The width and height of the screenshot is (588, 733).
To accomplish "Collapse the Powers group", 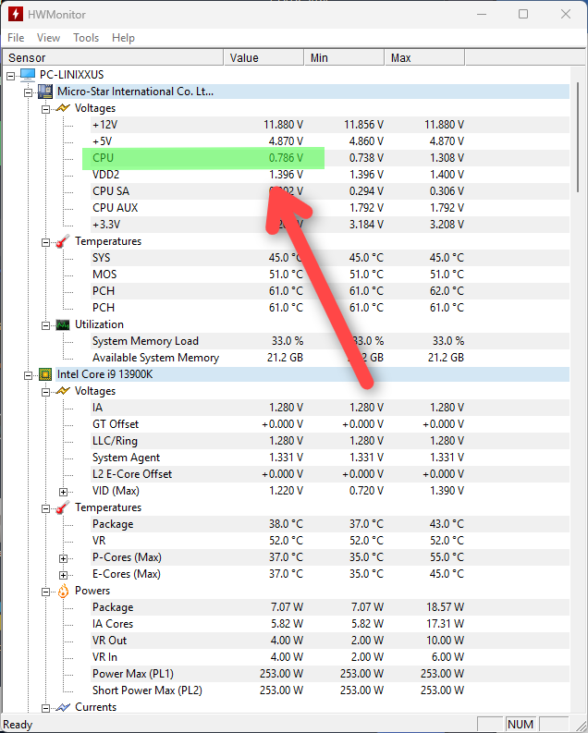I will [x=46, y=592].
